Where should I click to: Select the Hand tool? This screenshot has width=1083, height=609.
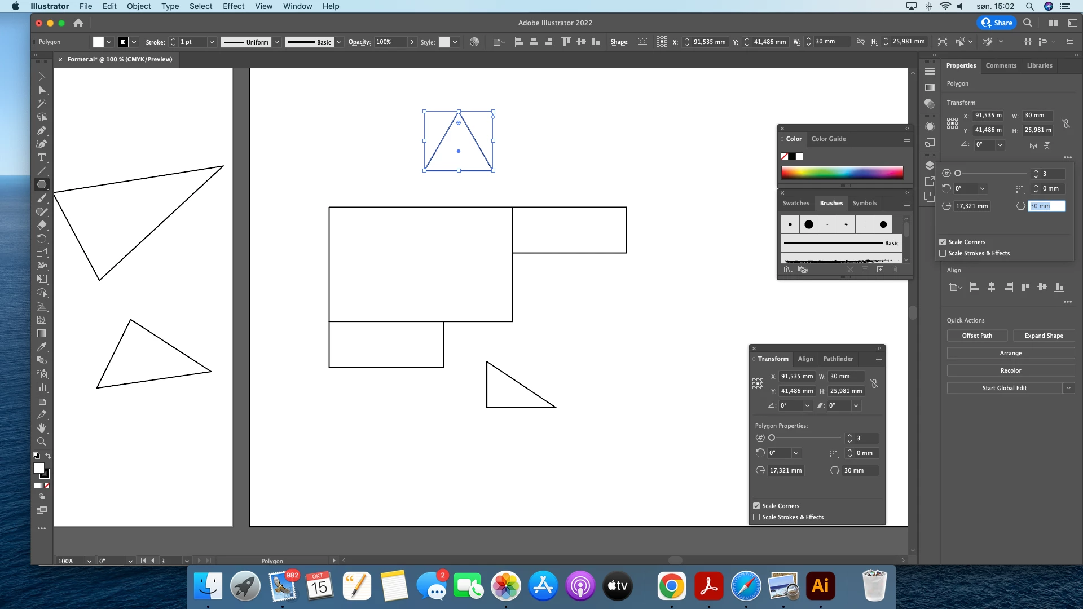tap(42, 428)
